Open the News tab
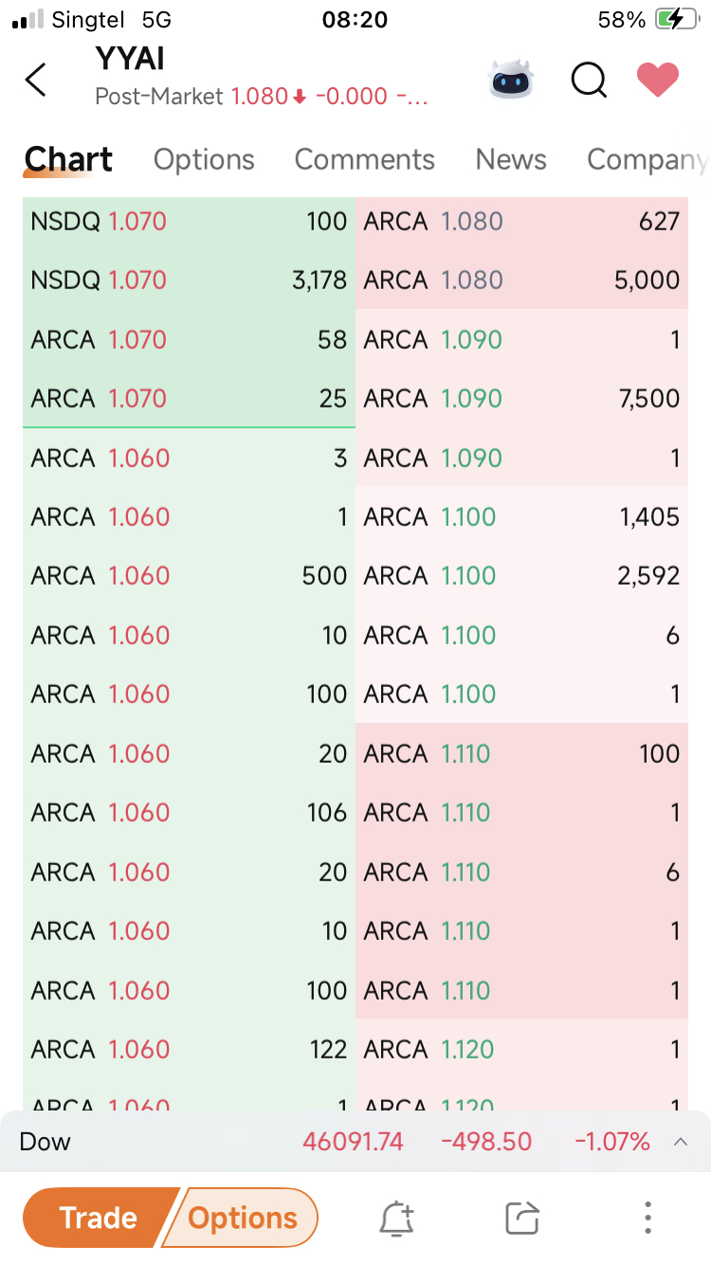 pos(511,159)
